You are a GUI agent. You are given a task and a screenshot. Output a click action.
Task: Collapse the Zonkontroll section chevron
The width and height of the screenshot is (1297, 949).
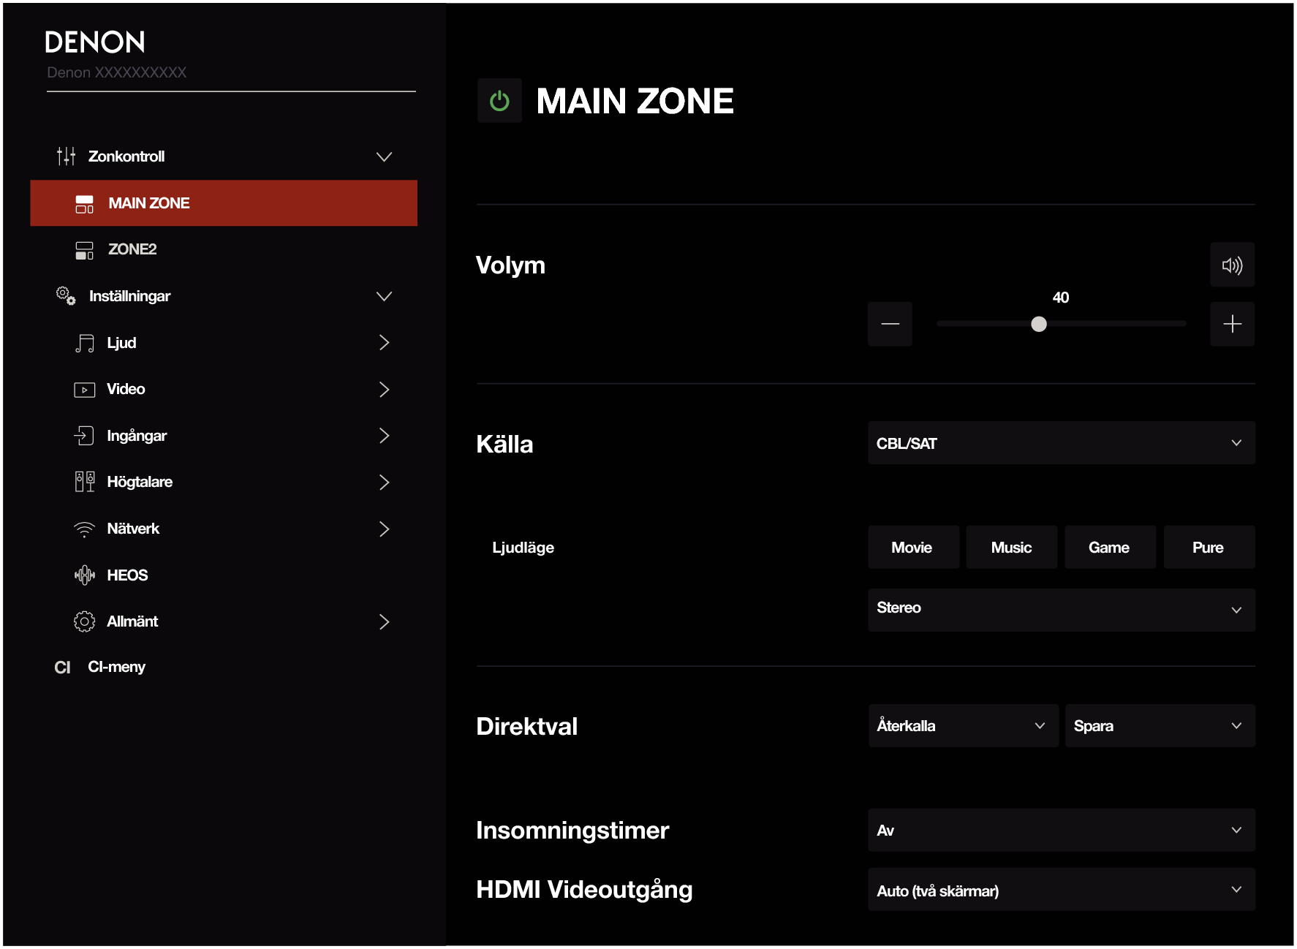coord(384,156)
